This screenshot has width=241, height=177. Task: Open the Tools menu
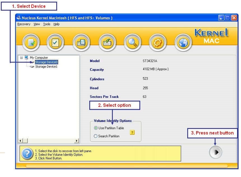[x=47, y=24]
